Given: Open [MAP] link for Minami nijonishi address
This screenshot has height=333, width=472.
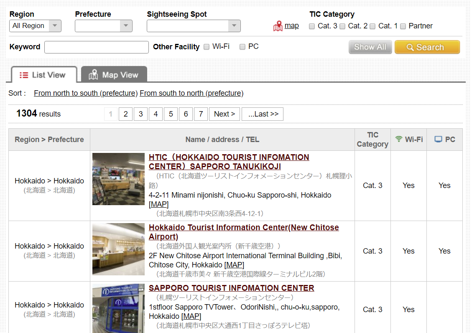Looking at the screenshot, I should tap(158, 204).
